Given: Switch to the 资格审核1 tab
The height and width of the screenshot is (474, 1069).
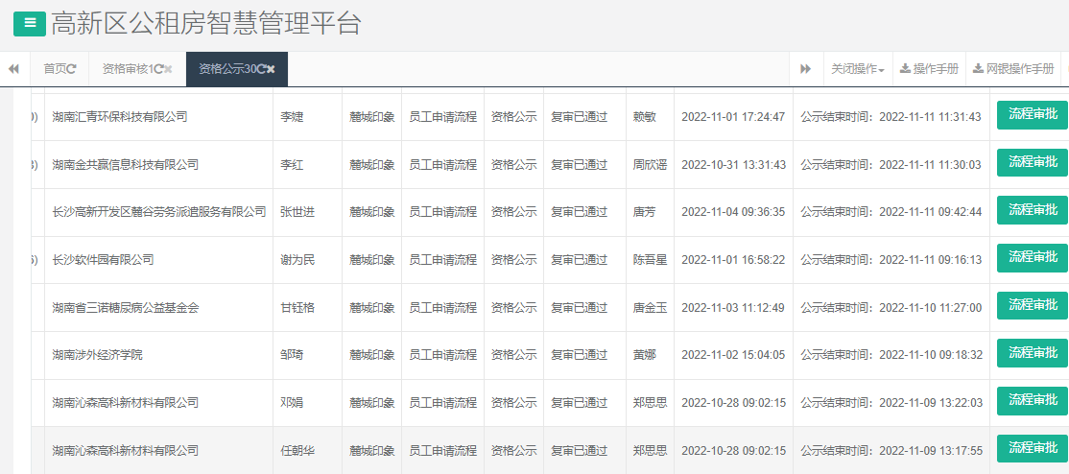Looking at the screenshot, I should coord(128,69).
